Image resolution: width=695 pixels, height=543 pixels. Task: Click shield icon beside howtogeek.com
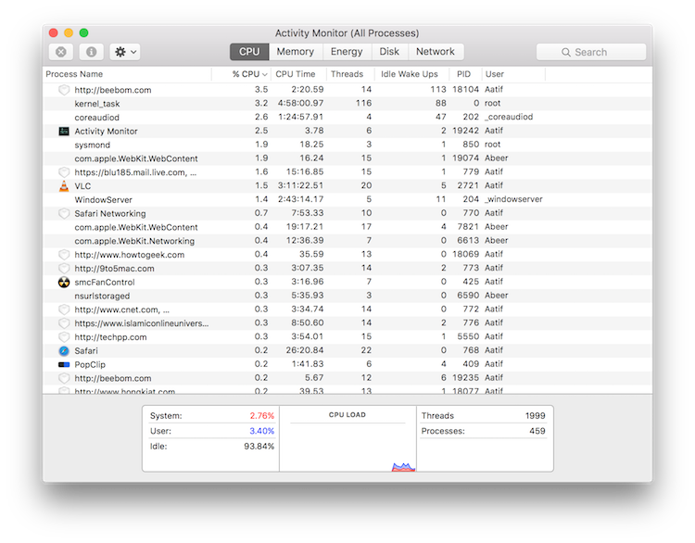coord(64,255)
